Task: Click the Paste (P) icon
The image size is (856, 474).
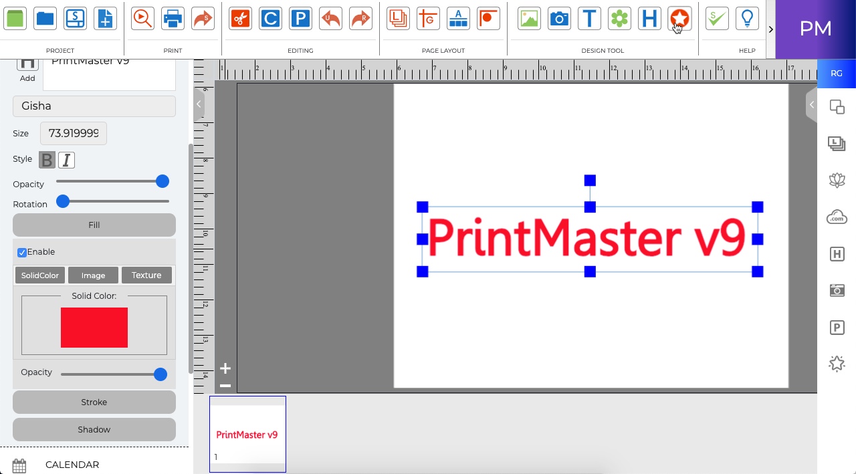Action: pyautogui.click(x=300, y=19)
